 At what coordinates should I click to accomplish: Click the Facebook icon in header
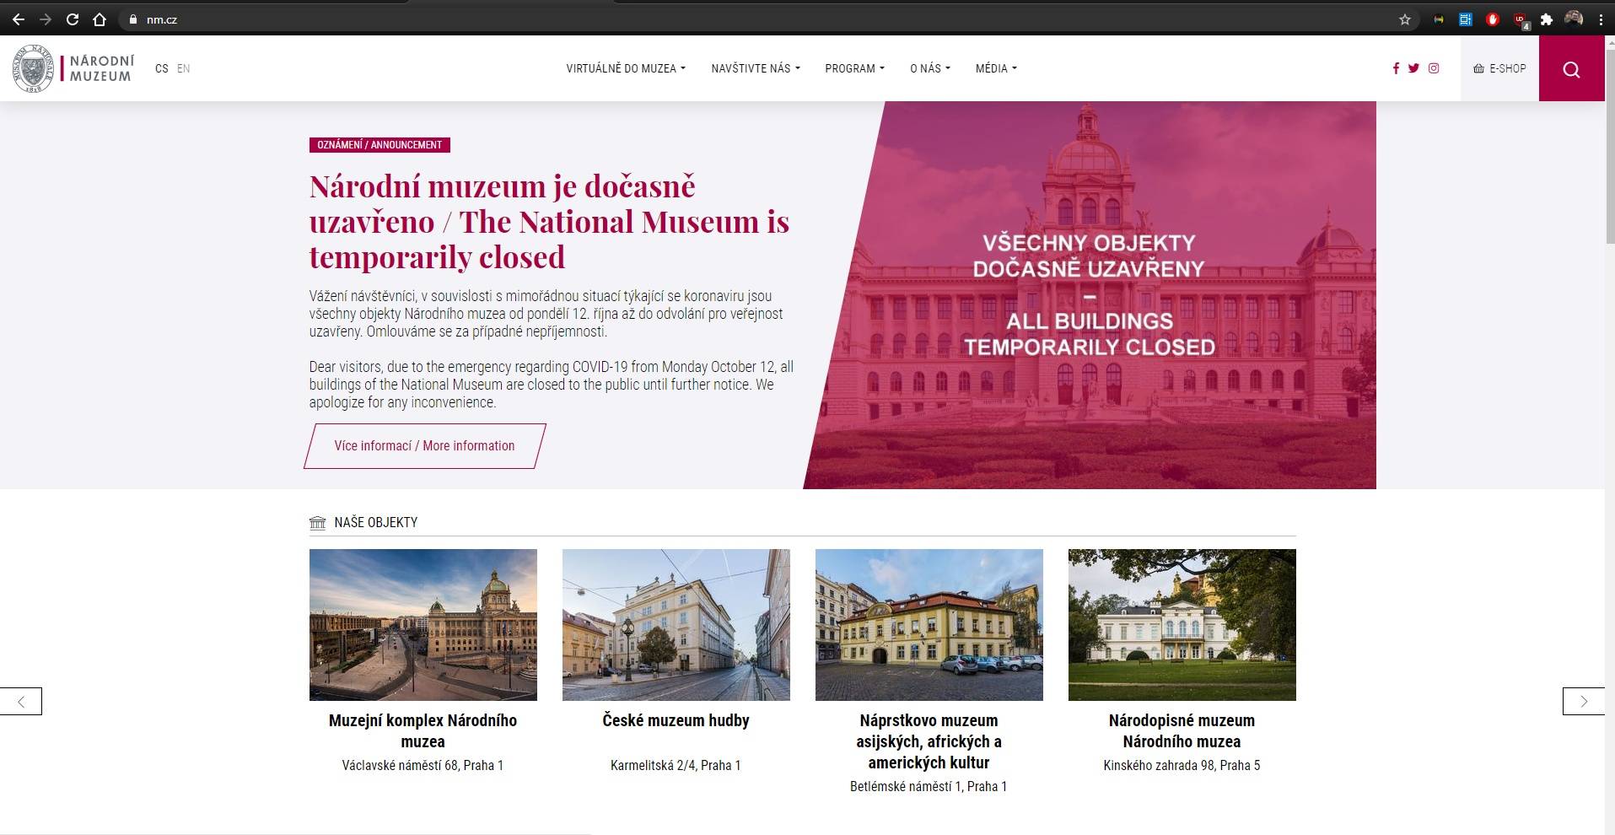(x=1396, y=68)
